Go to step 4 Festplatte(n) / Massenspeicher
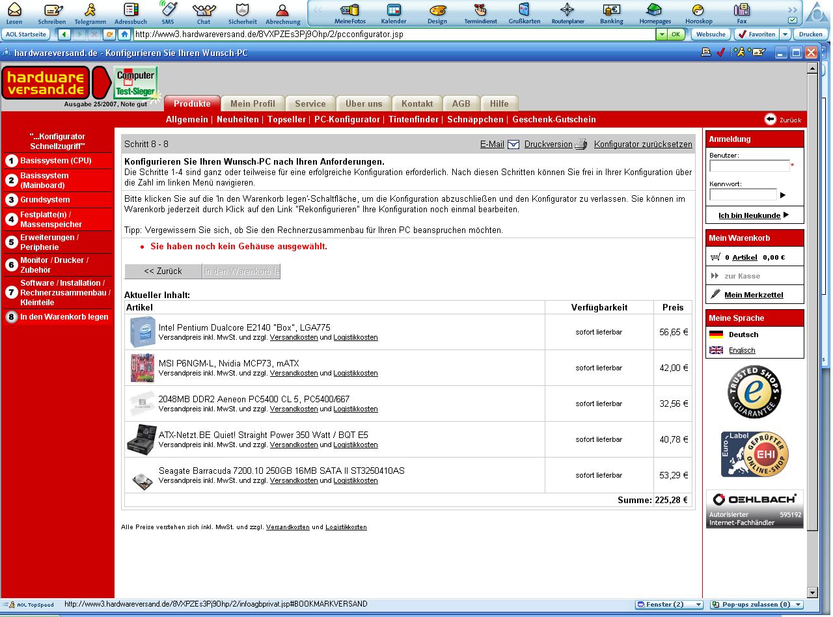833x617 pixels. 58,219
